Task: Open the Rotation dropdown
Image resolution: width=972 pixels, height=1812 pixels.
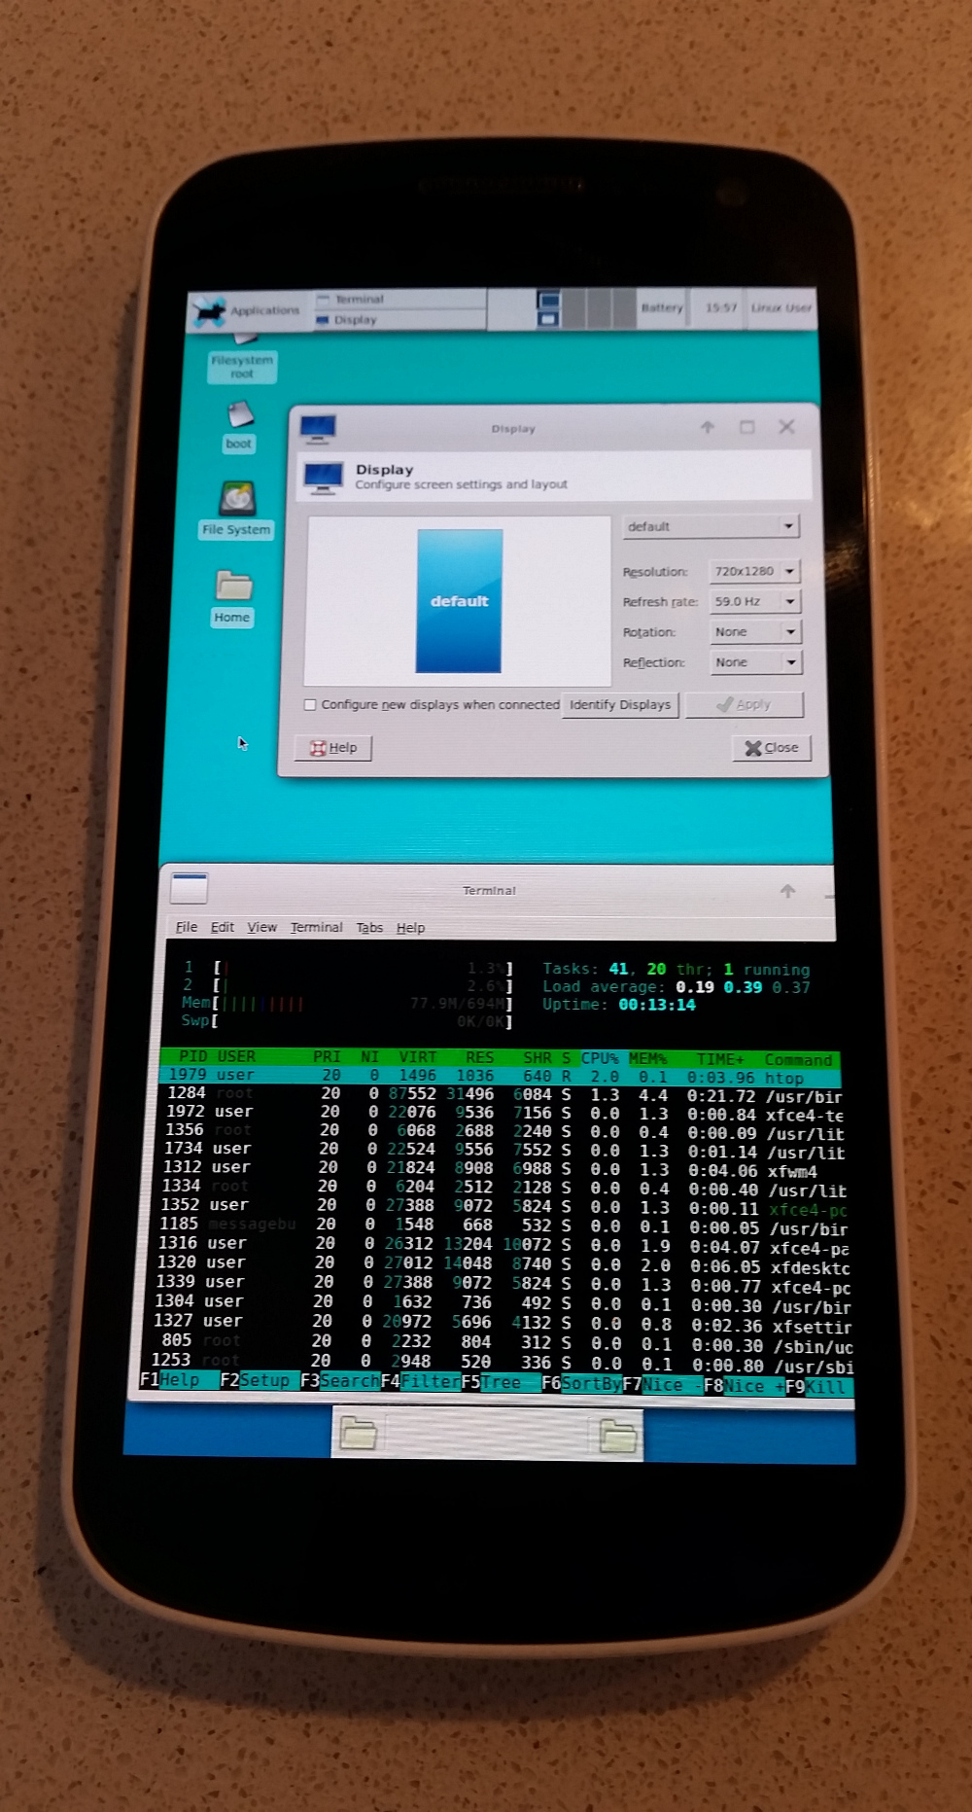Action: 755,632
